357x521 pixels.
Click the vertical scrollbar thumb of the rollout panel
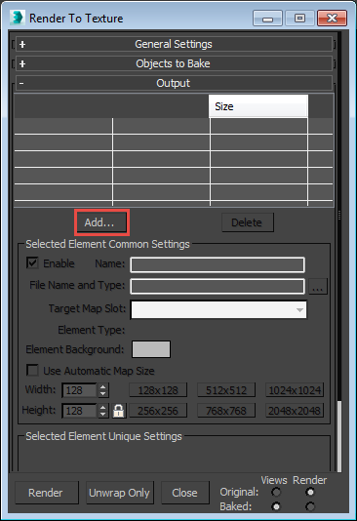tap(339, 436)
